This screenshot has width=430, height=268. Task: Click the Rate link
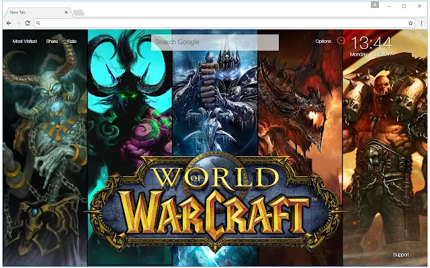coord(72,42)
